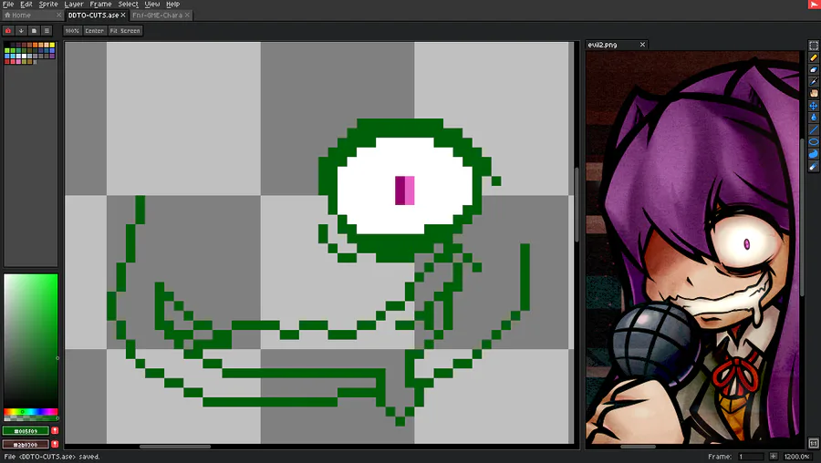This screenshot has height=463, width=821.
Task: Click the alpha slider under hue bar
Action: pyautogui.click(x=30, y=418)
